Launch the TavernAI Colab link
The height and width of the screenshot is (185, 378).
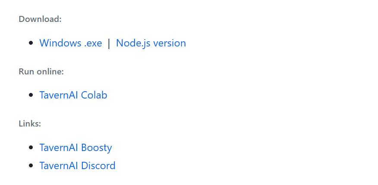click(73, 95)
